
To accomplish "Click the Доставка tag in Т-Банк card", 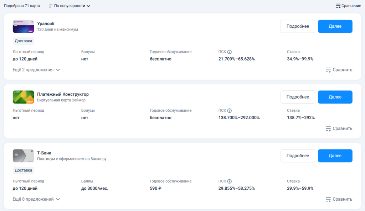I will click(x=23, y=170).
